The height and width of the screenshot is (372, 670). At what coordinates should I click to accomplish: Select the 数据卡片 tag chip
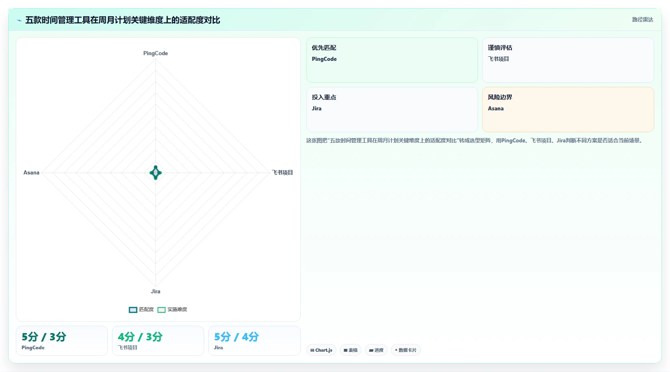[406, 350]
